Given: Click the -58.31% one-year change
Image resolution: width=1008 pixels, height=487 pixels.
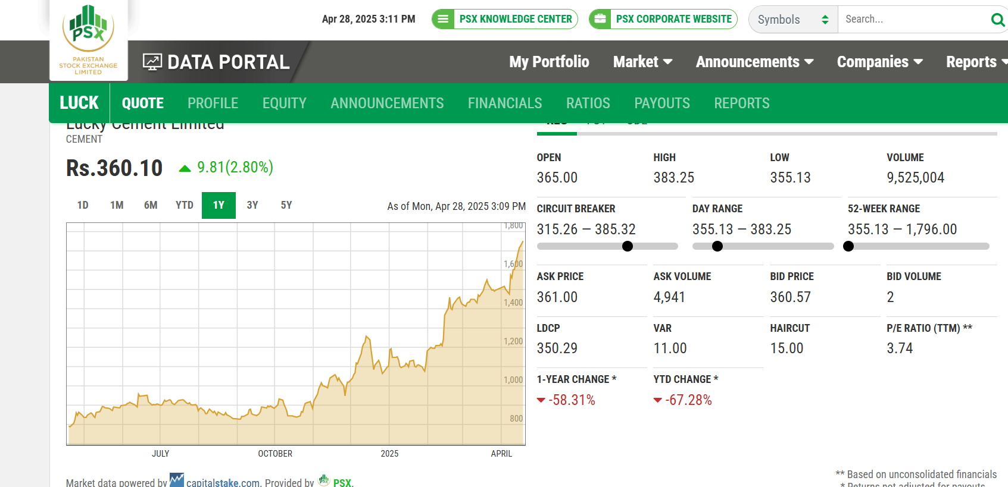Looking at the screenshot, I should tap(572, 400).
